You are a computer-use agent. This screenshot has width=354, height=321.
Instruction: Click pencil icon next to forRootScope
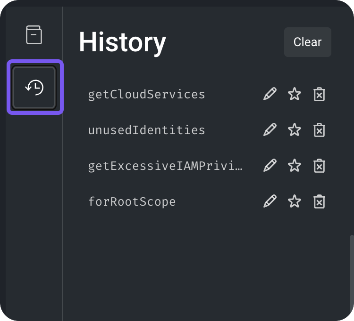click(270, 201)
